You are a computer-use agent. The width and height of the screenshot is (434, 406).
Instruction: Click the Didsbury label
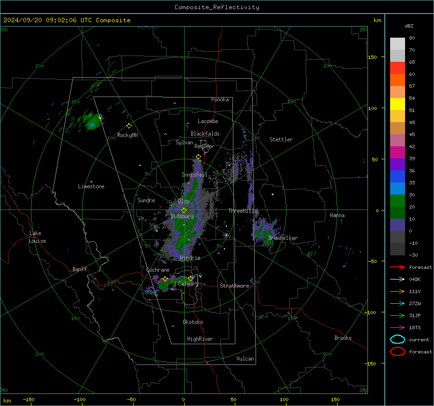click(182, 216)
